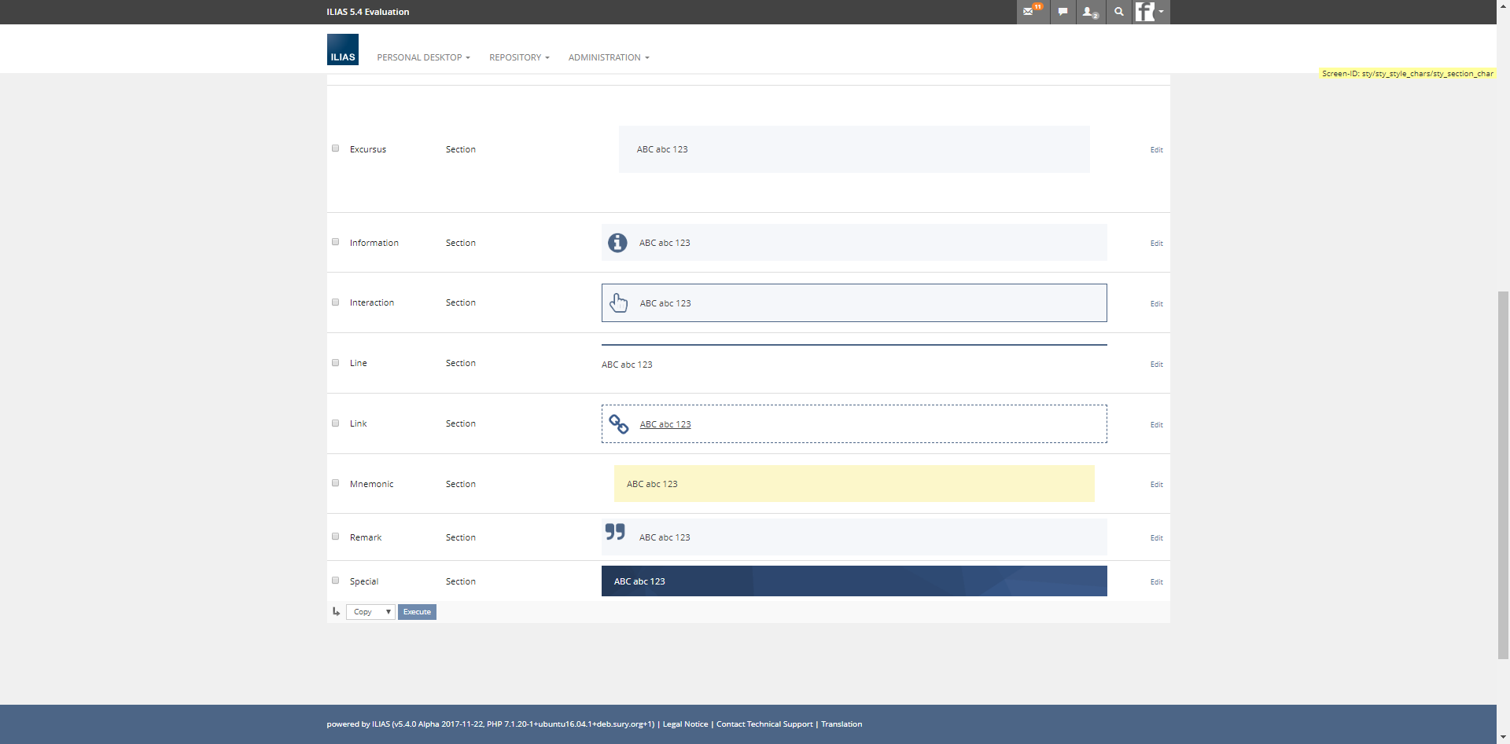1510x744 pixels.
Task: Click the search magnifier icon
Action: 1118,12
